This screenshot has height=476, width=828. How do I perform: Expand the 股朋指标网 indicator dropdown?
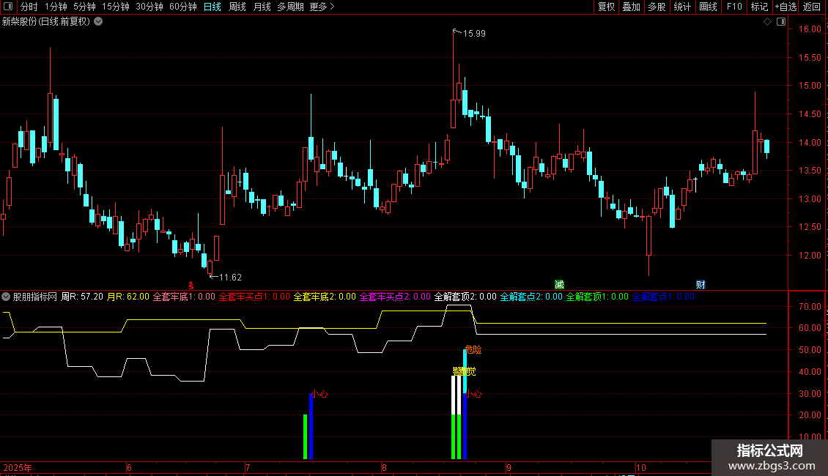(x=6, y=297)
